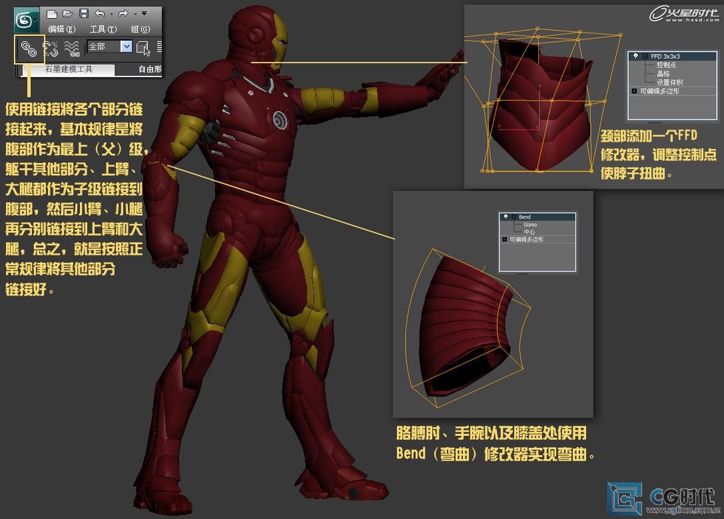Save the scene with floppy disk icon
This screenshot has width=724, height=519.
(83, 13)
